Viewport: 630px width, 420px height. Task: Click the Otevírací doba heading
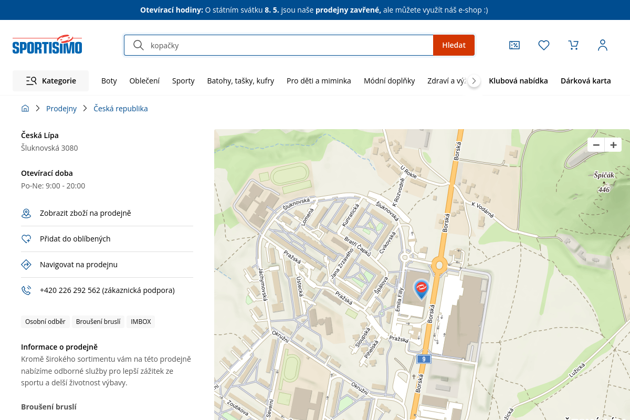[x=47, y=173]
